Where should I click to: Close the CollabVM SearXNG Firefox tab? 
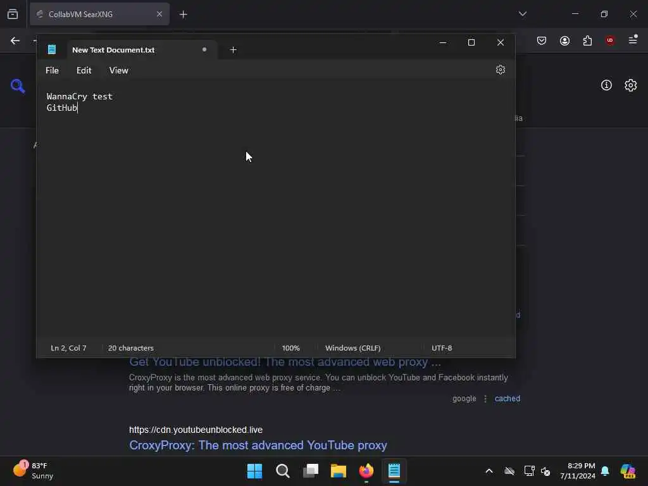[159, 14]
